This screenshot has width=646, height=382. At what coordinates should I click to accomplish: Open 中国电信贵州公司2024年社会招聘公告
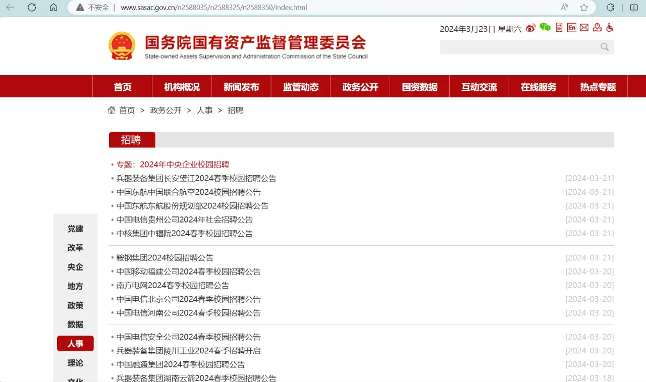pos(184,220)
